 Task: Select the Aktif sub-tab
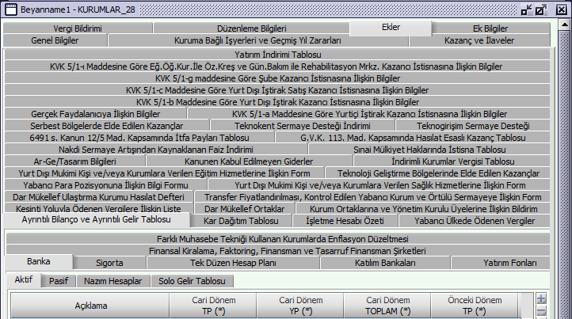pos(24,280)
